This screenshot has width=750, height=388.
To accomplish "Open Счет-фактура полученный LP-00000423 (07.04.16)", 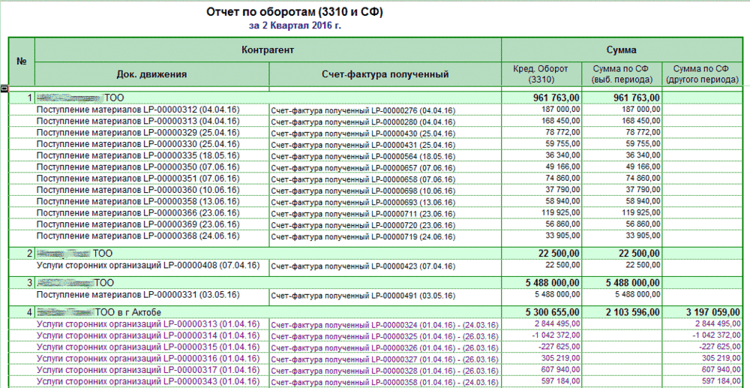I will point(363,266).
